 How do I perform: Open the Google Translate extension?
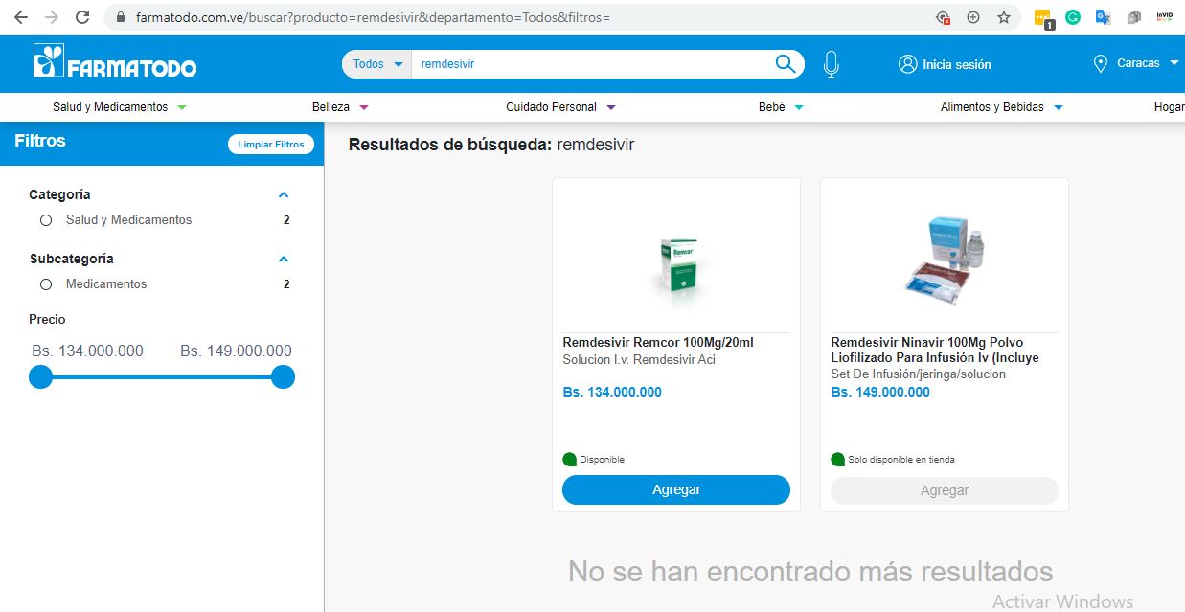[1104, 17]
